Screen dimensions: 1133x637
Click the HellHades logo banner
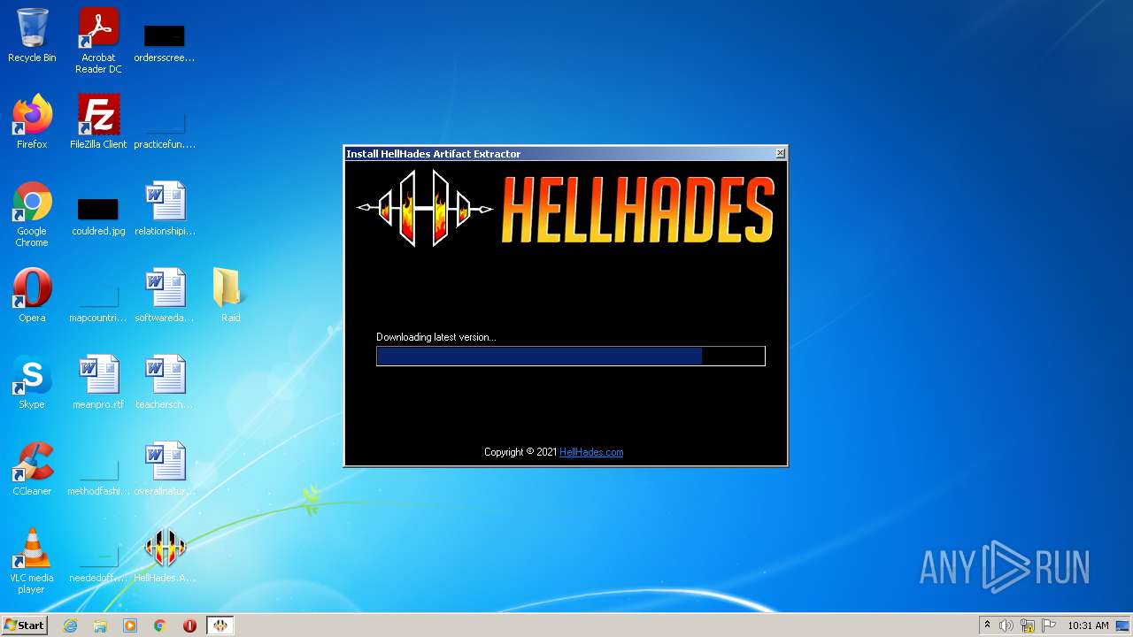566,209
